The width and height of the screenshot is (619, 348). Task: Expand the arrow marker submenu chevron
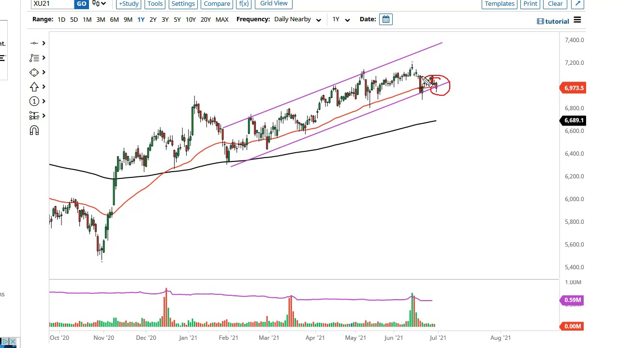pyautogui.click(x=44, y=87)
